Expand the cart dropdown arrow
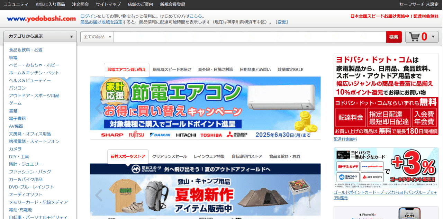Screen dimensions: 443x219 click(433, 37)
